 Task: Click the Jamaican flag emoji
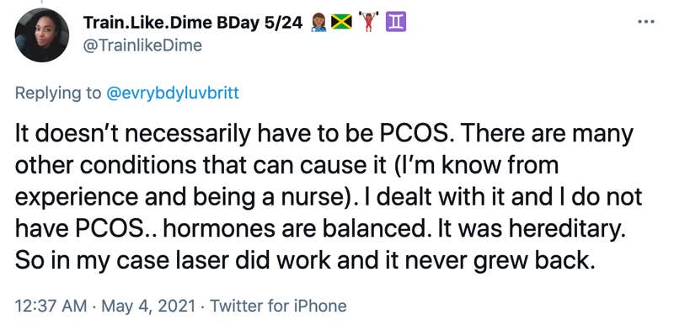(x=342, y=23)
